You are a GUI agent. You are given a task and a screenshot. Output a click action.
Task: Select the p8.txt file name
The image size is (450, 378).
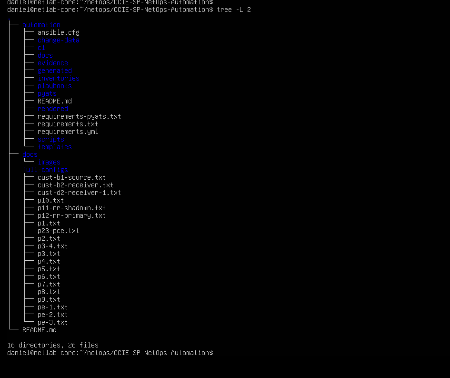coord(49,292)
